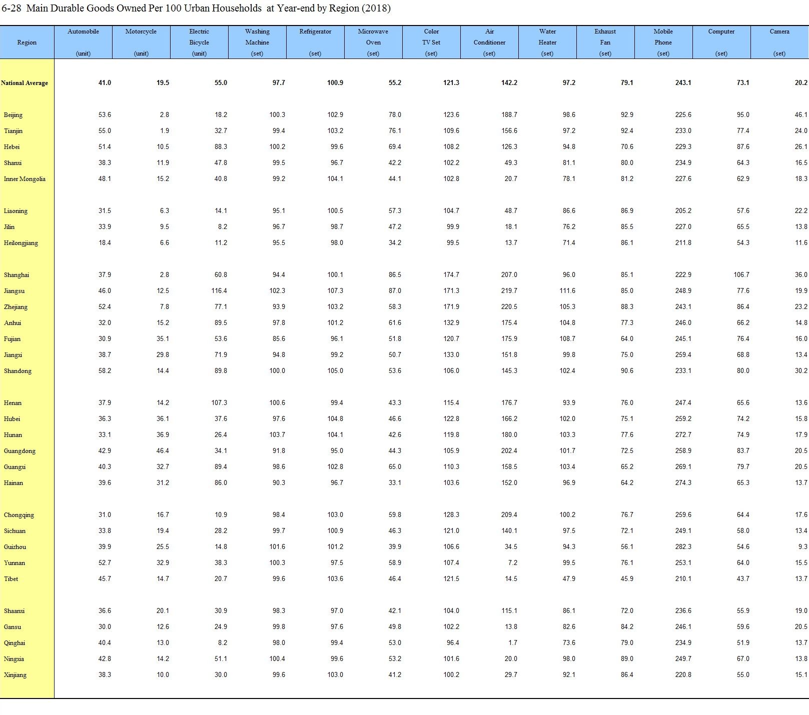Click the Henan row label

[13, 403]
